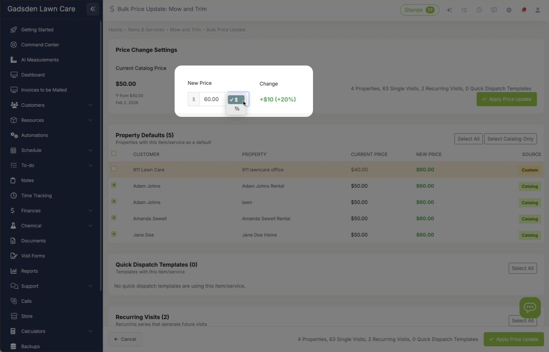549x352 pixels.
Task: Collapse the sidebar with the double-chevron button
Action: 93,9
